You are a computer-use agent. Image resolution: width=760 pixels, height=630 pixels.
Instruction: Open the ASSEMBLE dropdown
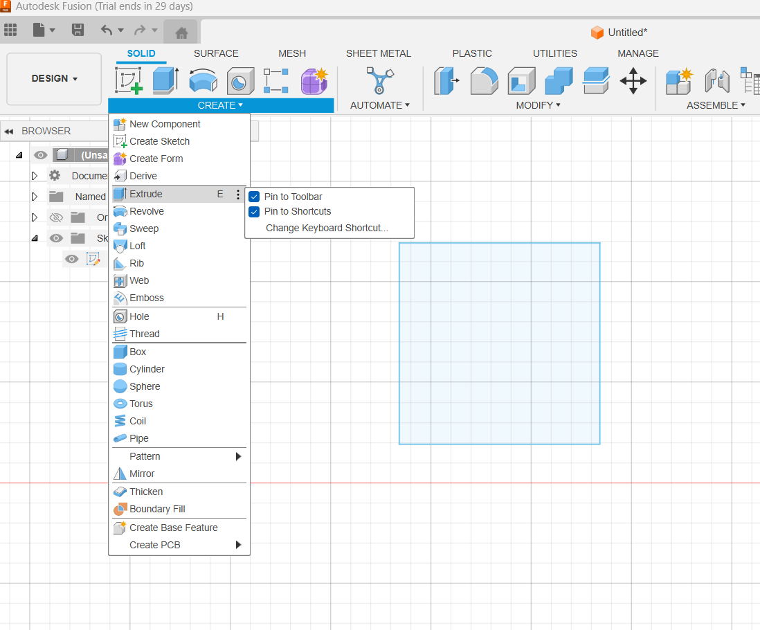[716, 105]
